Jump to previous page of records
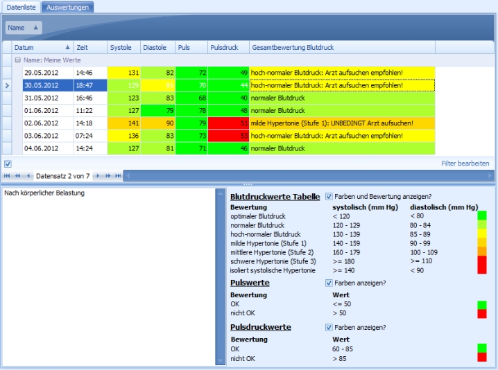Screen dimensions: 498x370 17,176
